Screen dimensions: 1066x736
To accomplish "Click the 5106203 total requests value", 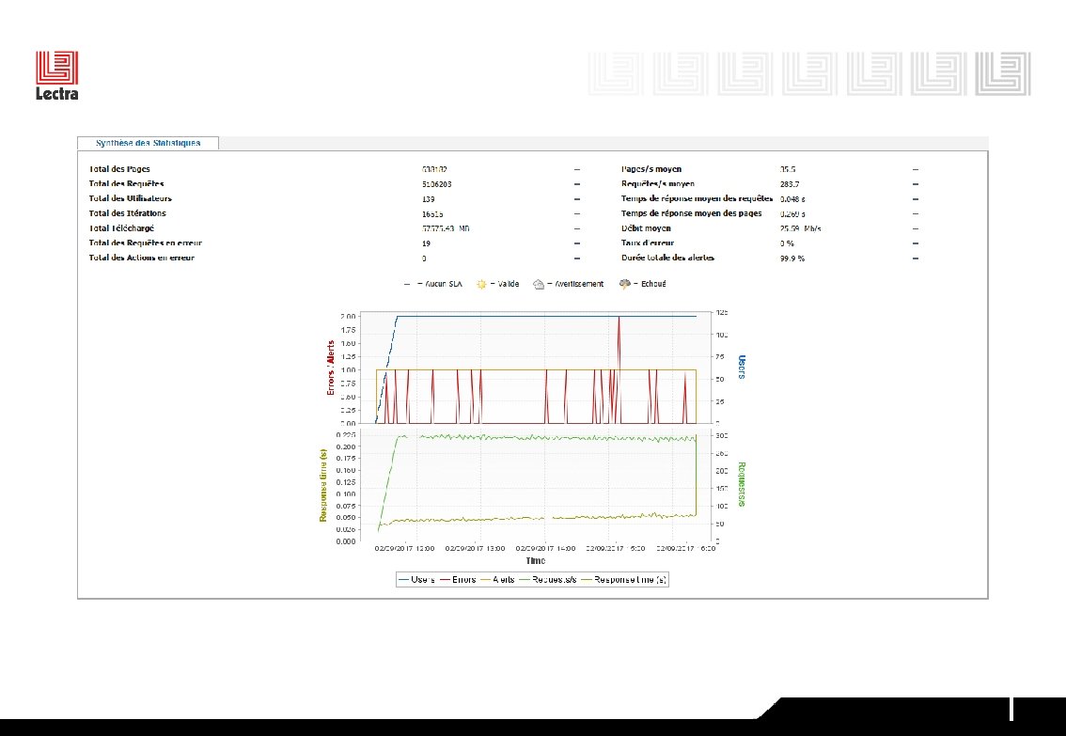I will (436, 184).
